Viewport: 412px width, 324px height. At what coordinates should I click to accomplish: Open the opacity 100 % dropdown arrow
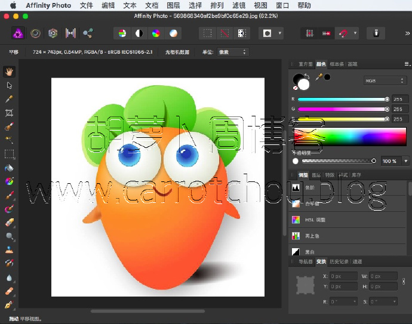[406, 161]
